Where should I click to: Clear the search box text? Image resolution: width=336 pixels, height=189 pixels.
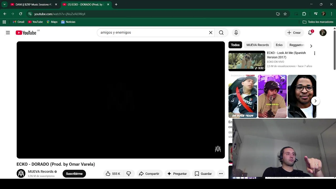click(x=211, y=33)
